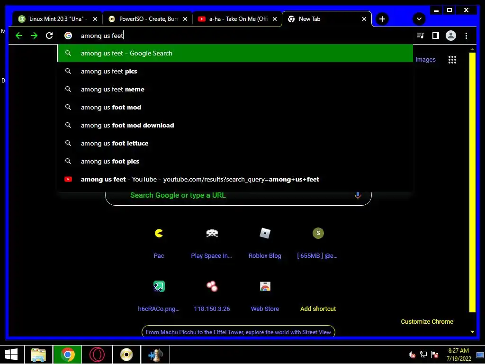Open Opera from the taskbar

pos(97,355)
